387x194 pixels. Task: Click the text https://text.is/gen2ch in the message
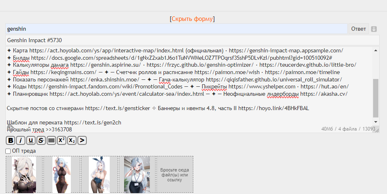click(x=93, y=123)
